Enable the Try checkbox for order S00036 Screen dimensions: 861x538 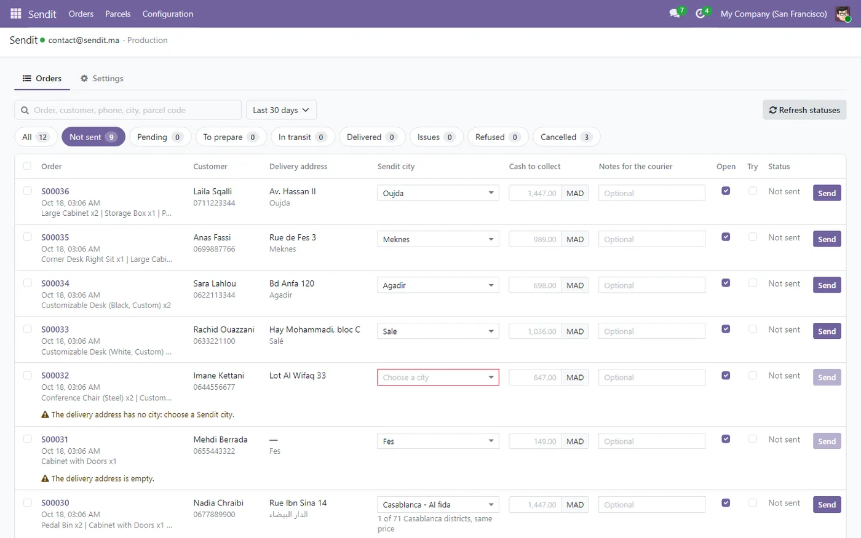pos(753,191)
